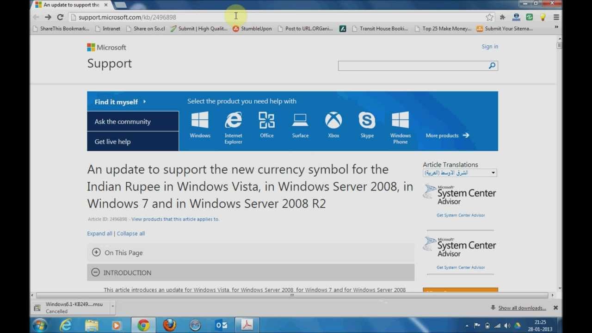Click the Microsoft logo
This screenshot has height=333, width=592.
tap(106, 47)
